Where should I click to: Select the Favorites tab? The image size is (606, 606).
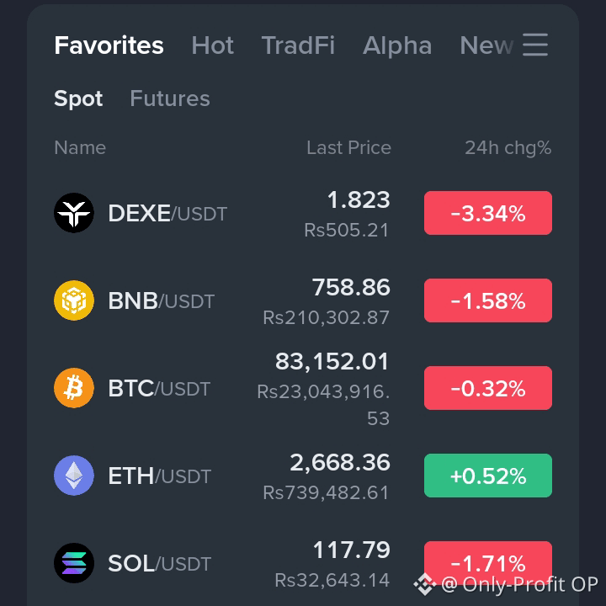pos(109,45)
